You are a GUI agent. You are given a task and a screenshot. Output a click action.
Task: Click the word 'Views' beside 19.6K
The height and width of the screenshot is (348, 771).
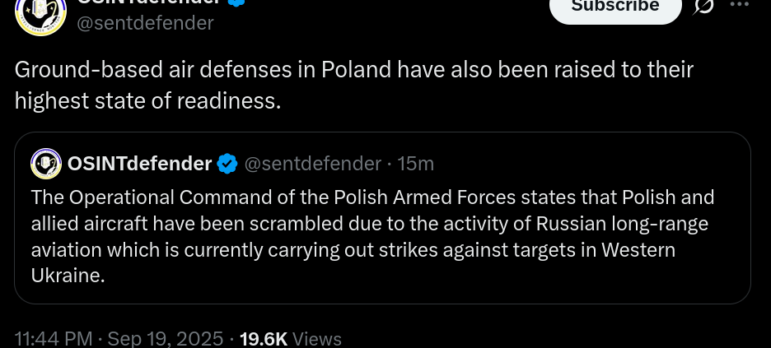tap(317, 339)
